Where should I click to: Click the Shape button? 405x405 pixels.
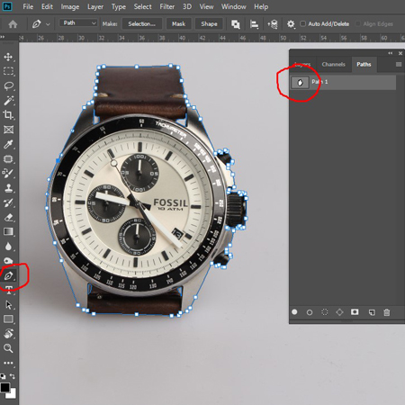(x=209, y=24)
